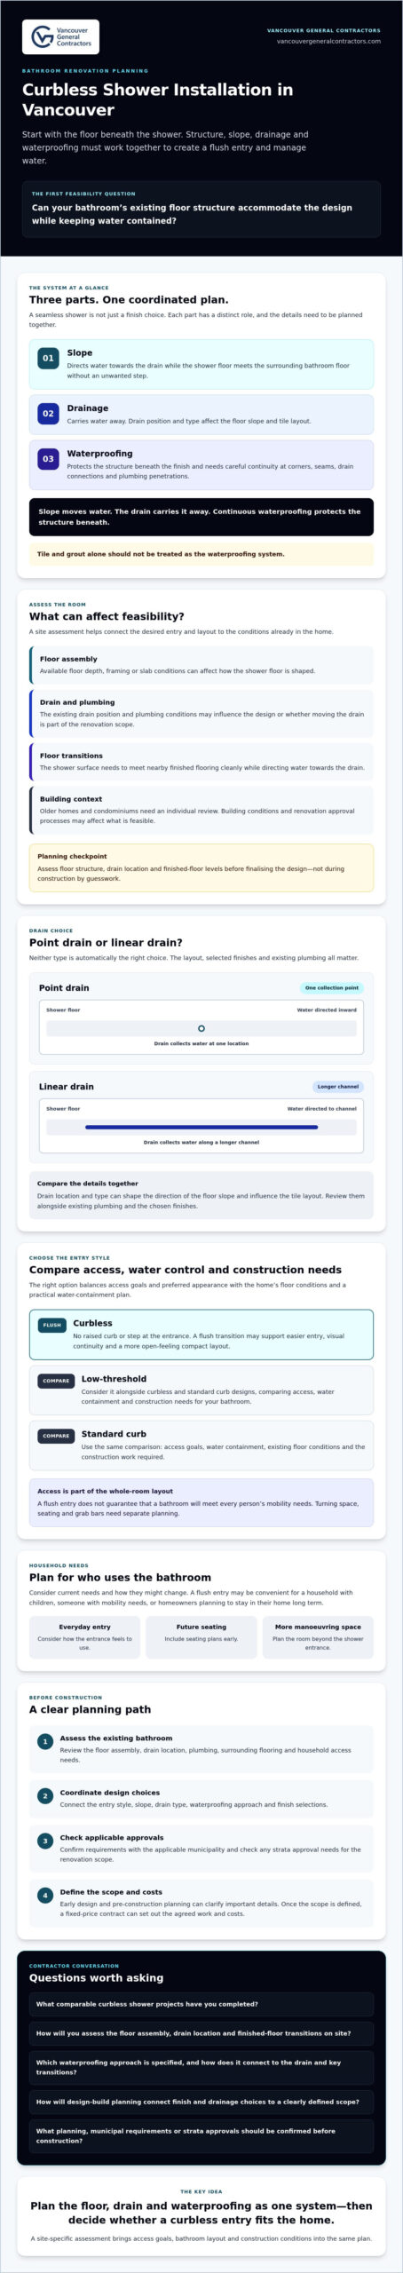Screen dimensions: 403x2273
Task: Open the Floor assembly feasibility card
Action: coord(201,664)
